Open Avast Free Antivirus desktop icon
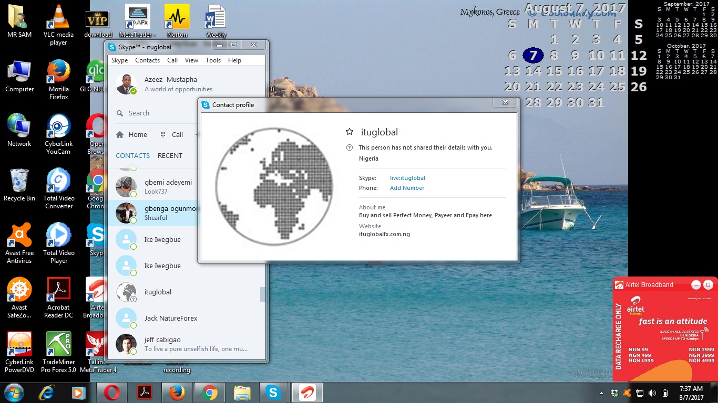Image resolution: width=718 pixels, height=403 pixels. (19, 243)
